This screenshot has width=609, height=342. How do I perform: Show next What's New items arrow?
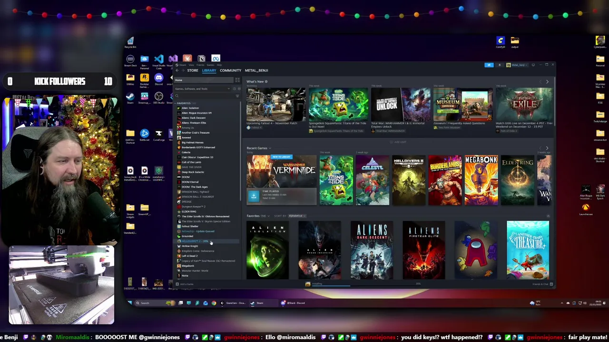coord(547,82)
